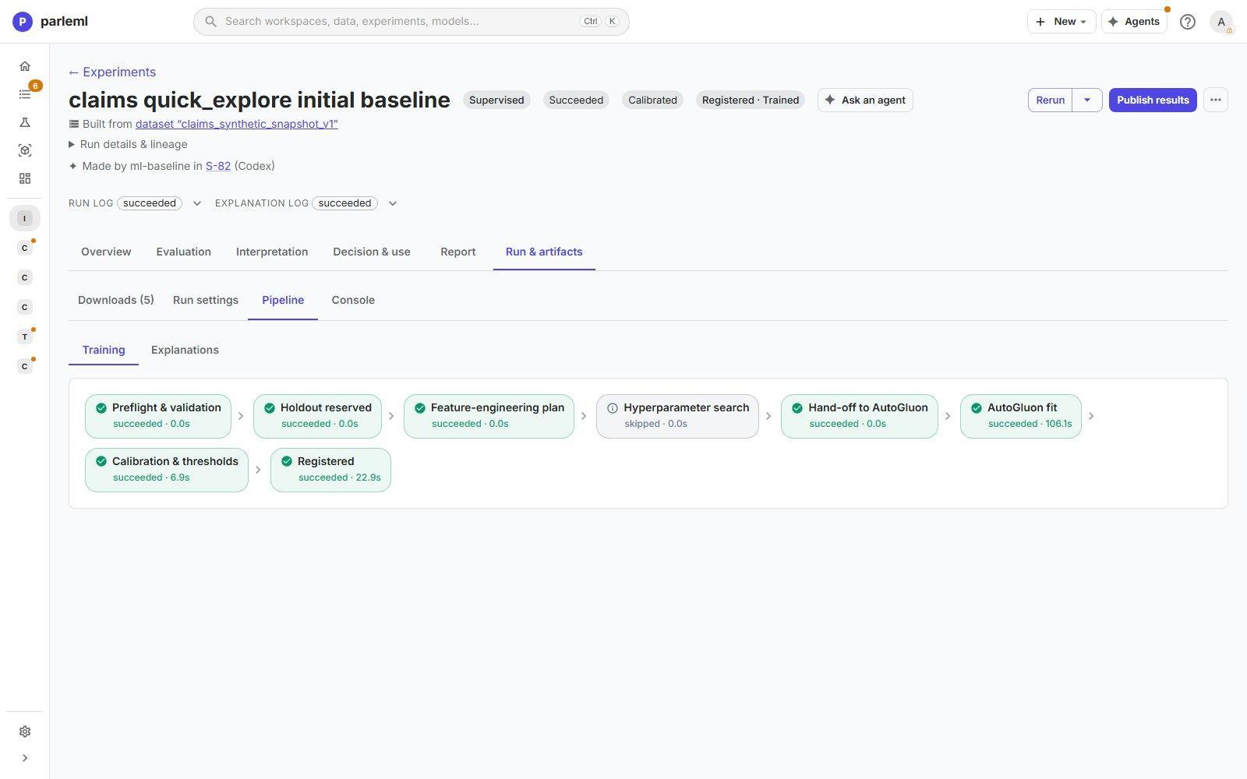Viewport: 1247px width, 779px height.
Task: Open the Run settings sub-tab
Action: coord(206,300)
